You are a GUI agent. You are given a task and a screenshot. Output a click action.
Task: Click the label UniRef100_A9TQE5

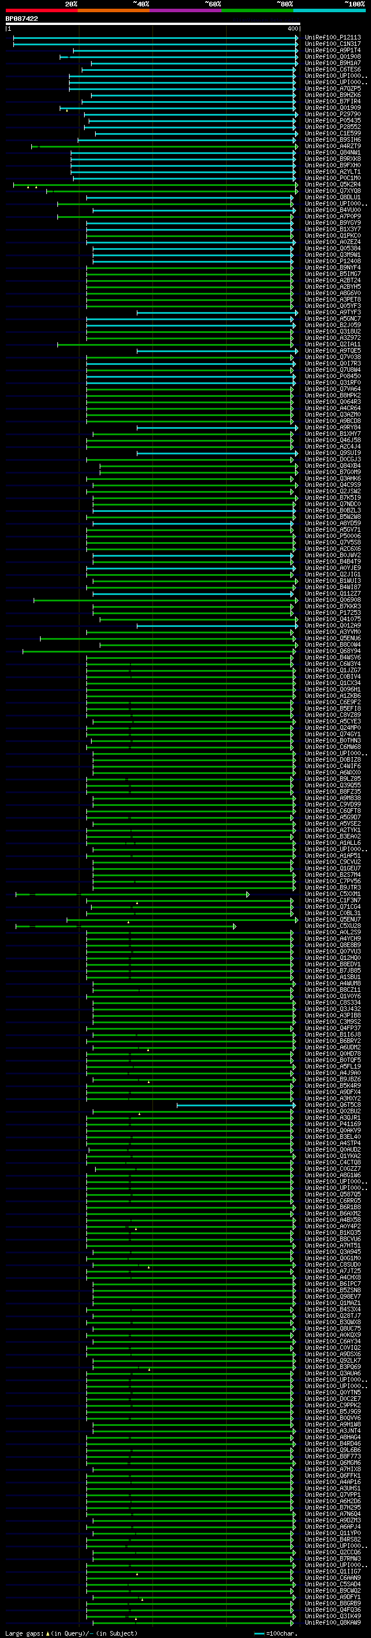point(333,351)
